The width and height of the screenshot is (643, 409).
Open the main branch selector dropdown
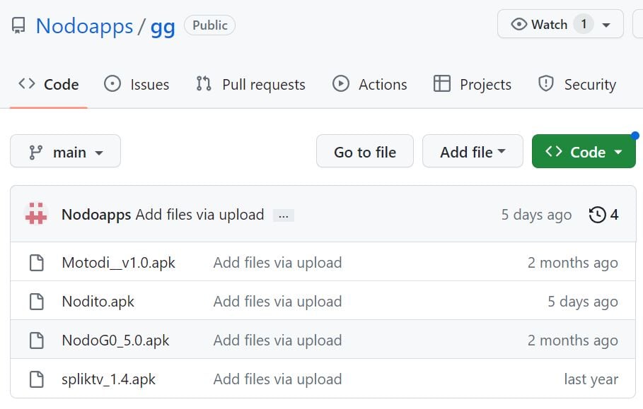pos(65,151)
